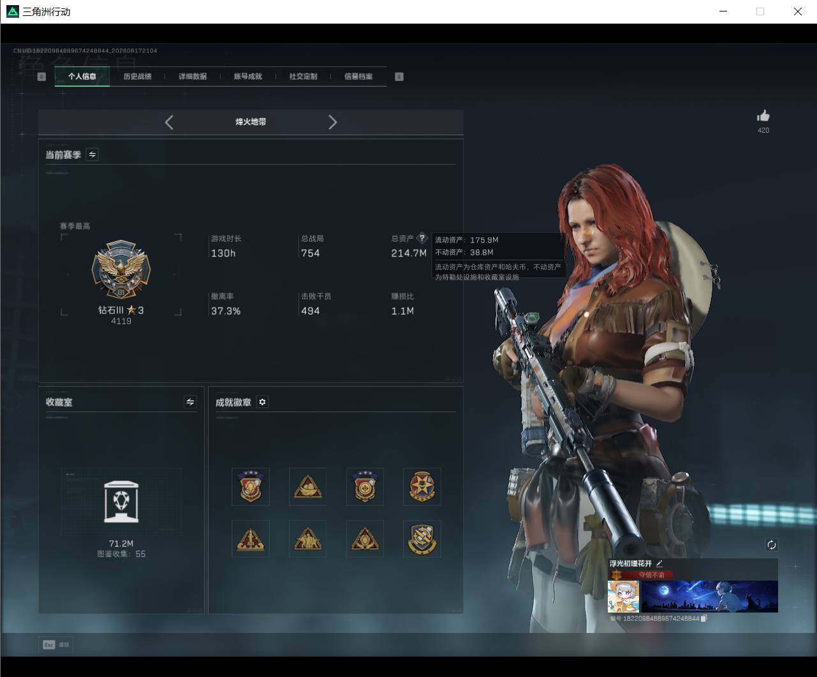Click the 游戏时长 130h value
Viewport: 817px width, 677px height.
coord(223,253)
